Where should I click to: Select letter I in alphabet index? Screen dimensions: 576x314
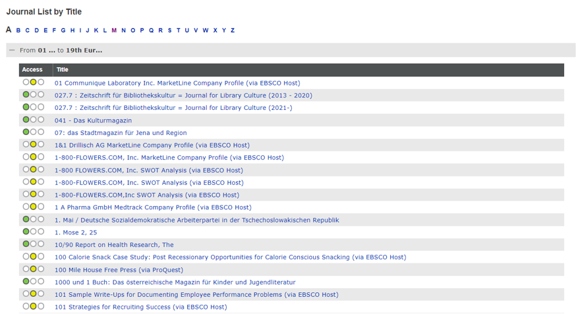80,30
